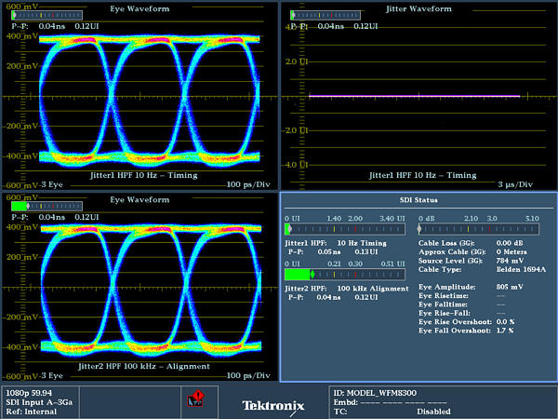Image resolution: width=558 pixels, height=419 pixels.
Task: Select the top Eye Waveform tile title
Action: coord(139,8)
